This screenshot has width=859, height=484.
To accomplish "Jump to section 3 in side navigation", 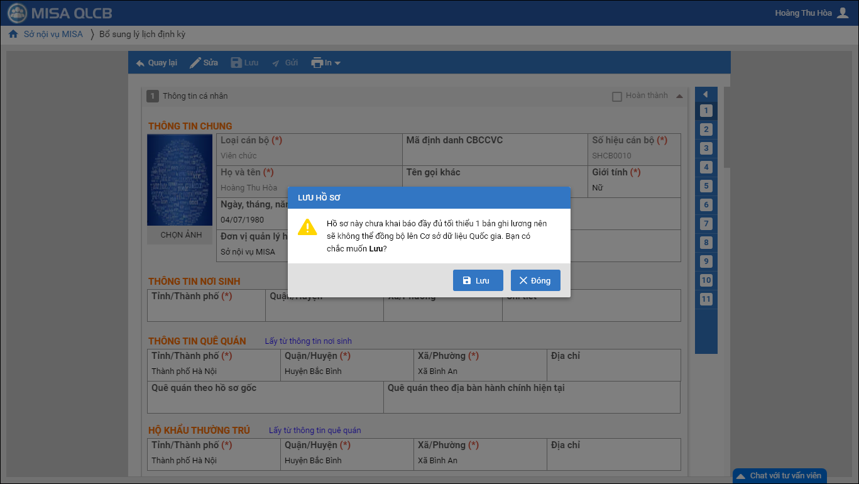I will point(706,148).
